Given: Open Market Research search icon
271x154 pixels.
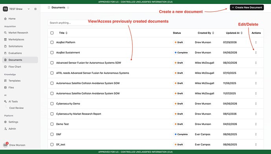Looking at the screenshot, I should 5,33.
